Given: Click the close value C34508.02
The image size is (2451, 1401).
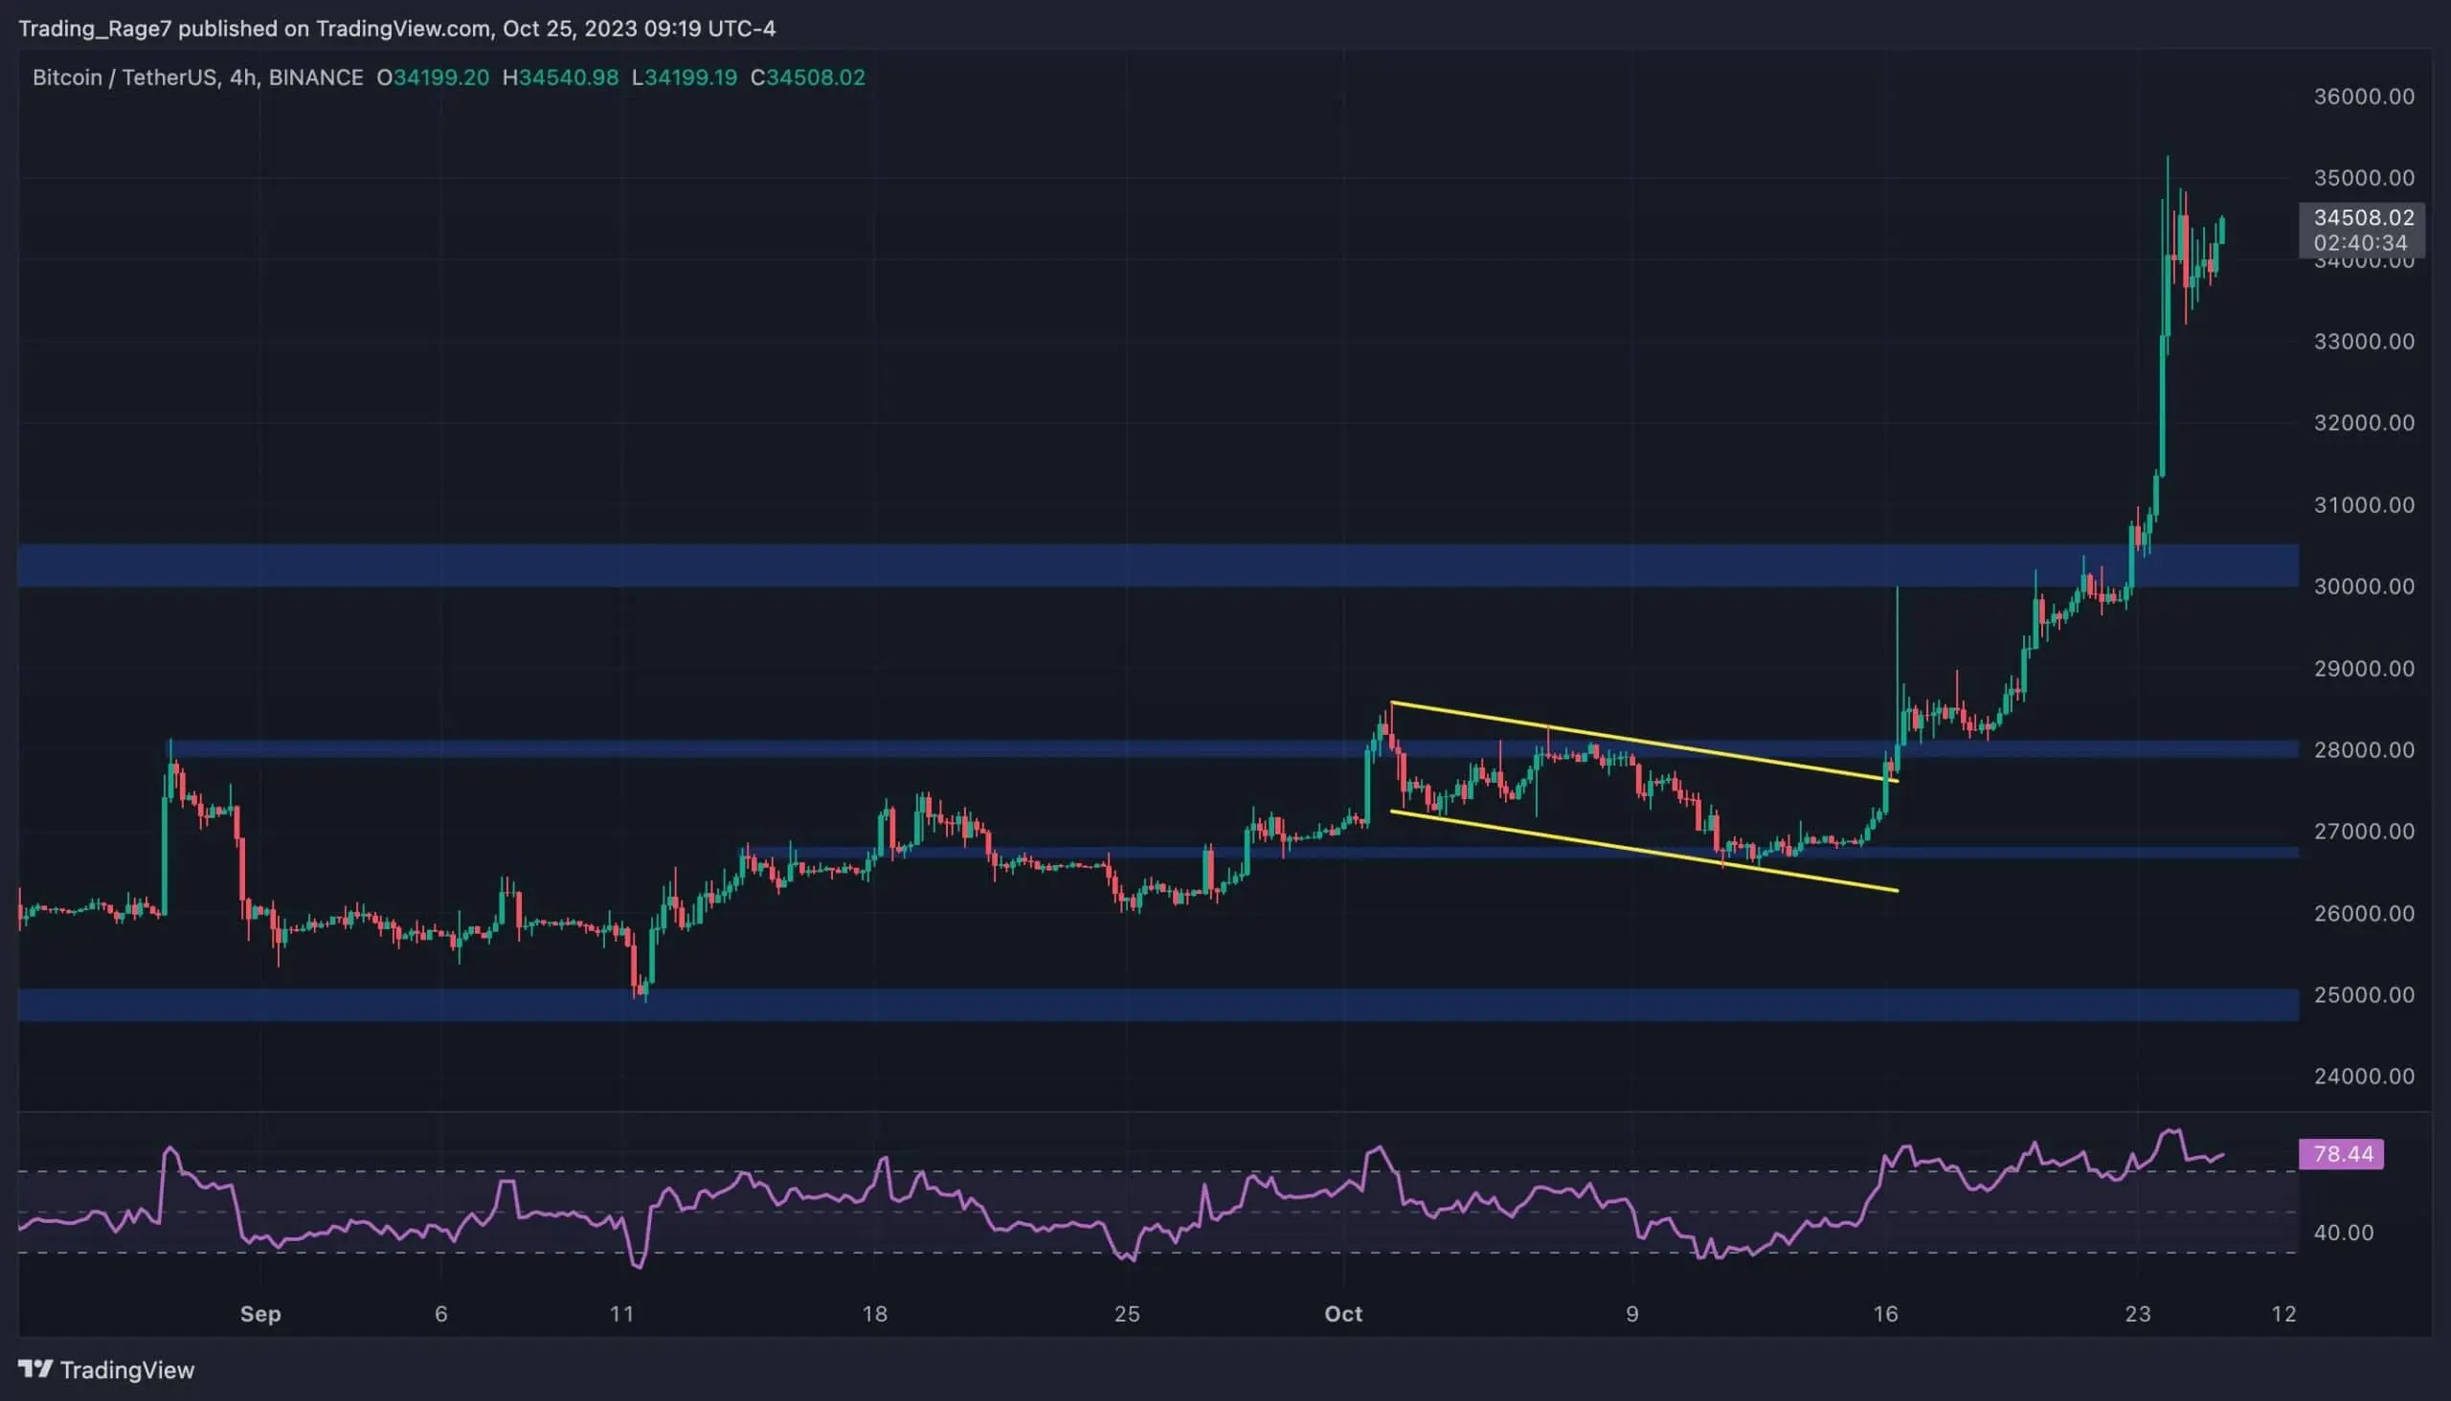Looking at the screenshot, I should click(x=808, y=77).
